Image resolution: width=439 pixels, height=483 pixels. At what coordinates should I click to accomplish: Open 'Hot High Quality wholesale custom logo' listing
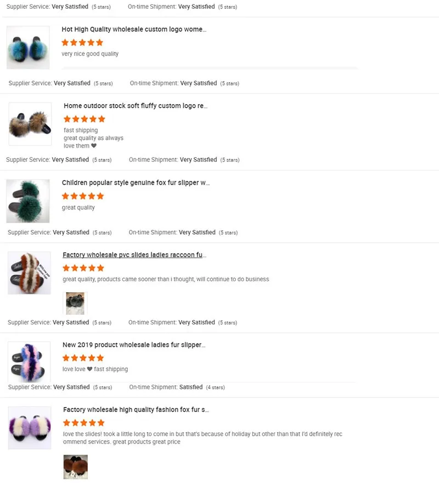(x=134, y=29)
